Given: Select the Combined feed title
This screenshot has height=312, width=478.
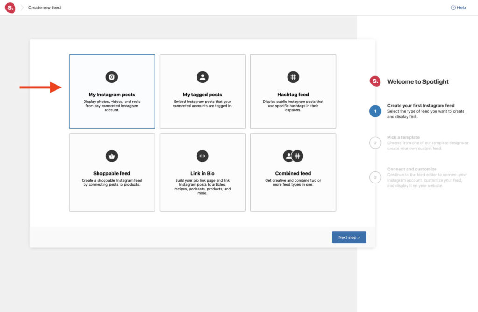Looking at the screenshot, I should pyautogui.click(x=293, y=174).
